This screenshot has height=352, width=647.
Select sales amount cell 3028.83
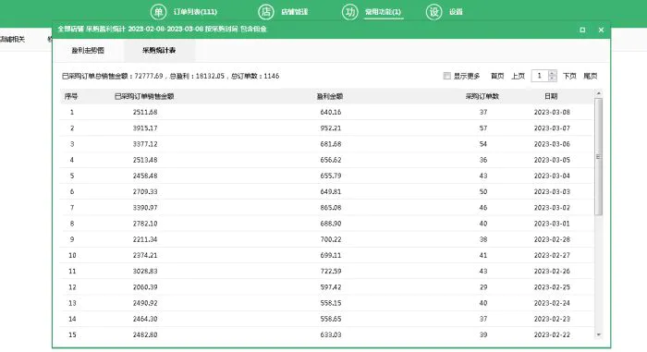click(145, 271)
